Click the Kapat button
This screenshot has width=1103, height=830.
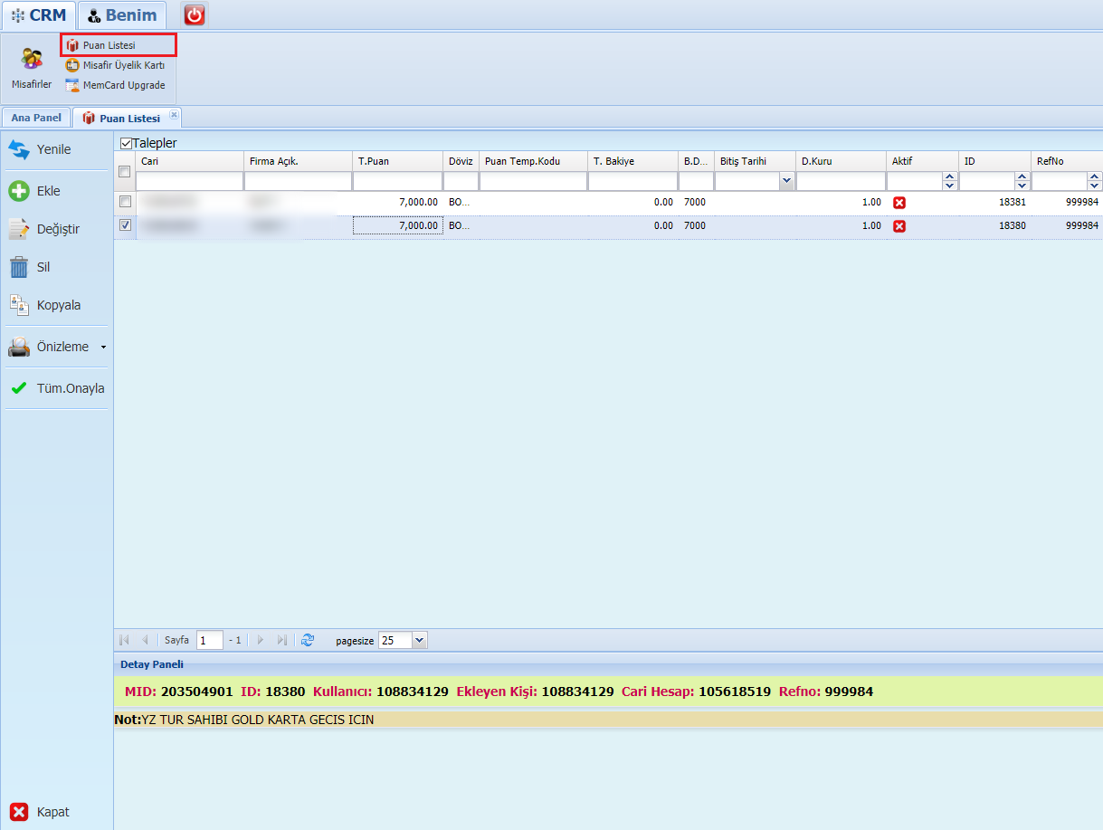[x=40, y=812]
